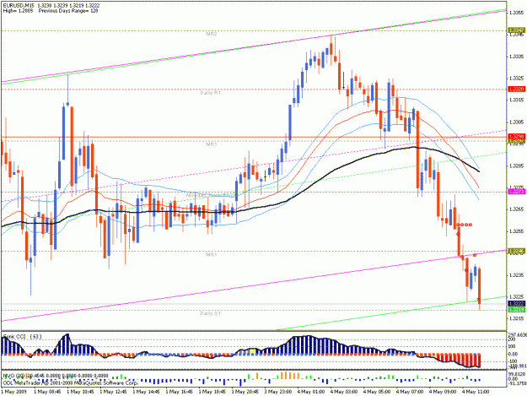Click the CCI scale value 200

512,339
